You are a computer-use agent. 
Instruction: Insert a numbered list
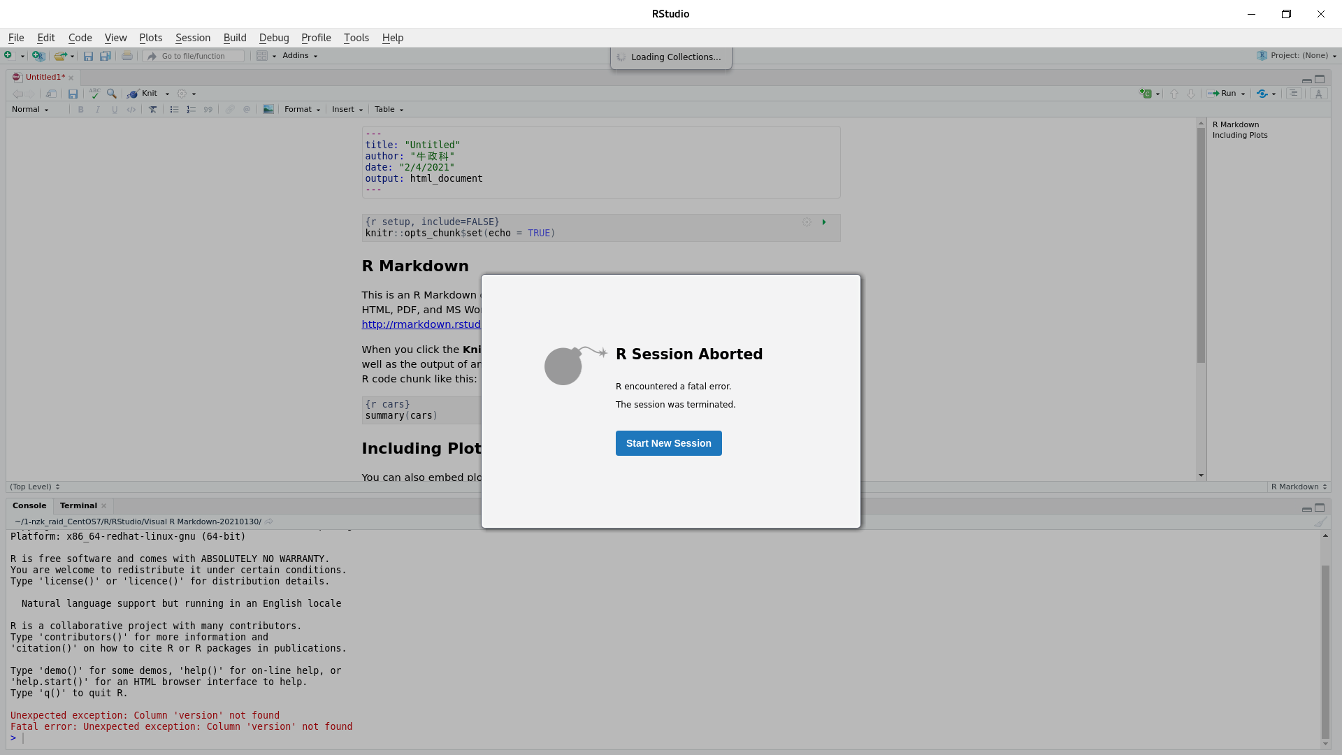click(x=191, y=109)
